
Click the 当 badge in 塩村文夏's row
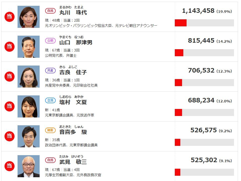[10, 106]
